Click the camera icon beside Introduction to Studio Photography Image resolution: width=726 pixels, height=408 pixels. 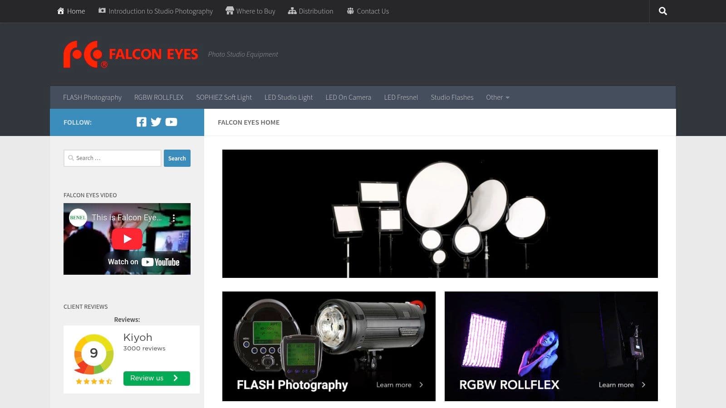tap(102, 11)
